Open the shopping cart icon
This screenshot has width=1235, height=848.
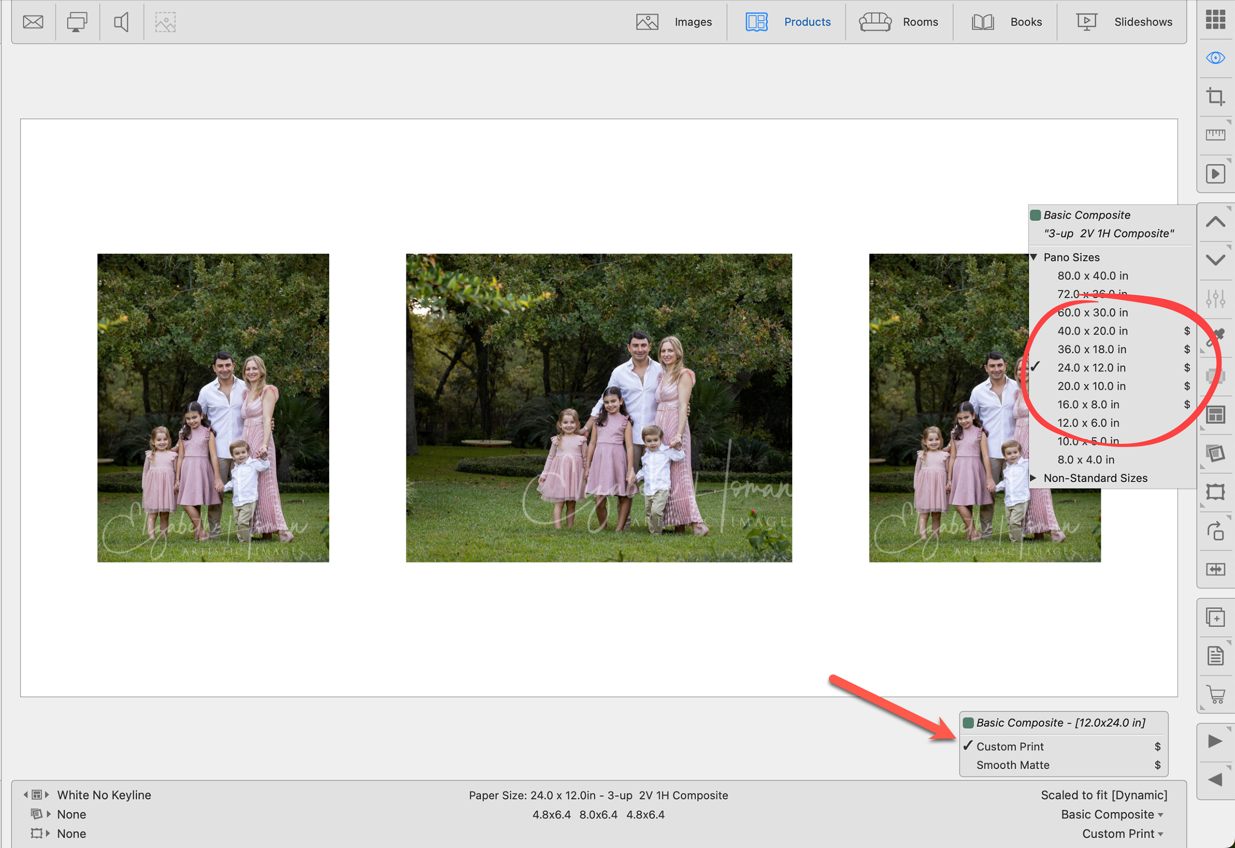1216,695
